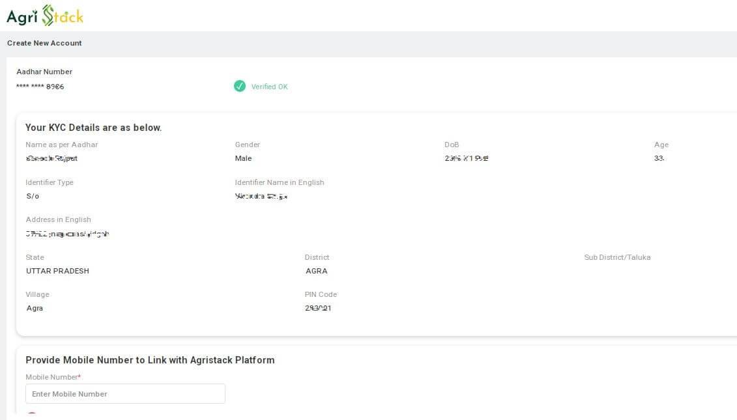
Task: Select the 'UTTAR PRADESH' state value
Action: 57,271
